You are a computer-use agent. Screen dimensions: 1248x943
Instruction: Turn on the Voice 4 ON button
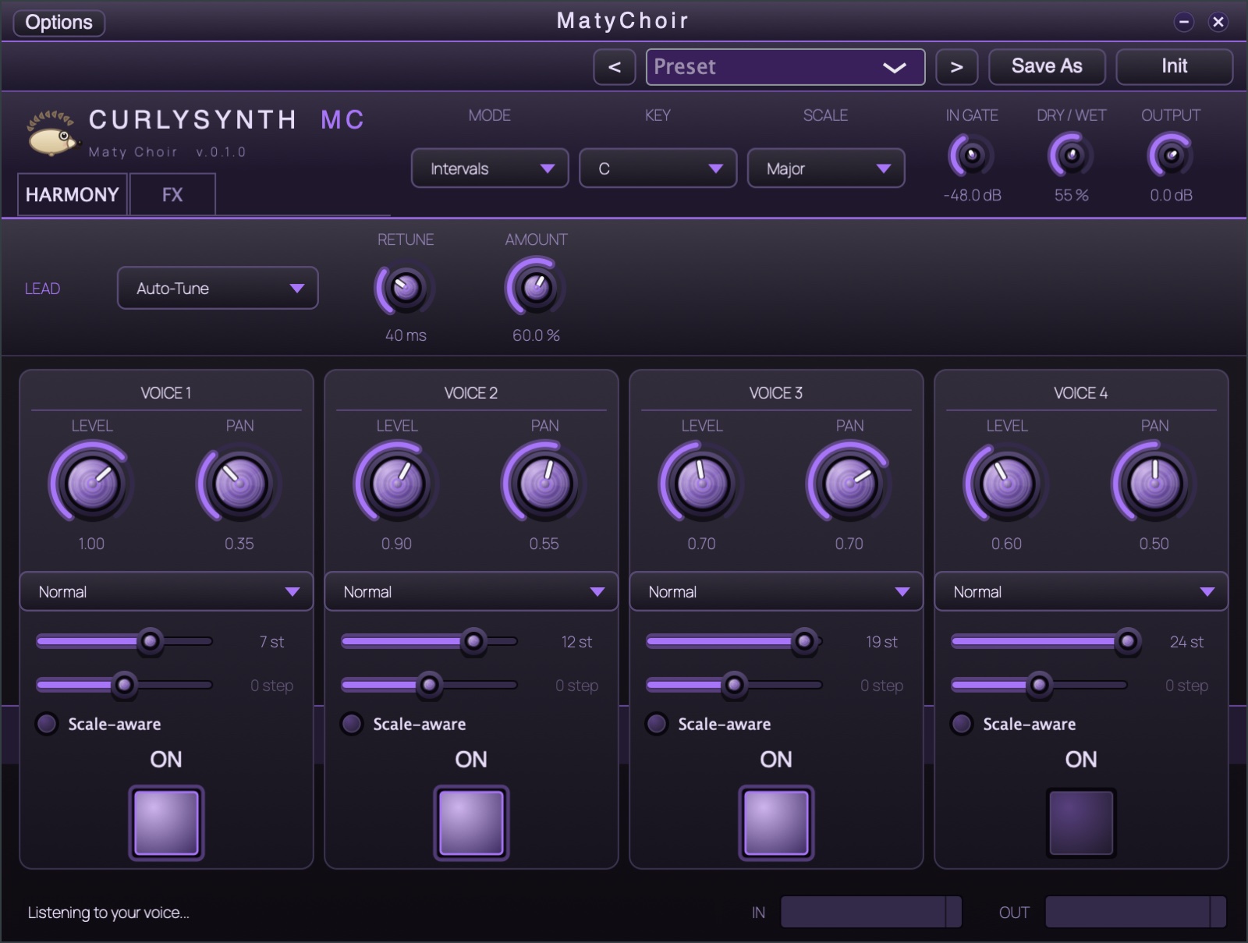[1081, 823]
